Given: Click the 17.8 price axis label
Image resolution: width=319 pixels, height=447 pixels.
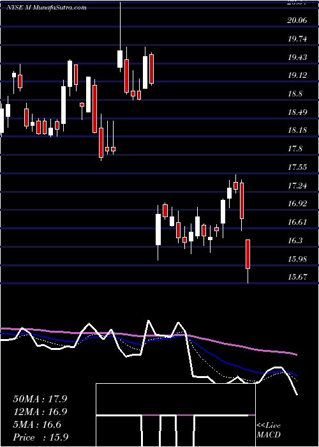Looking at the screenshot, I should click(295, 149).
